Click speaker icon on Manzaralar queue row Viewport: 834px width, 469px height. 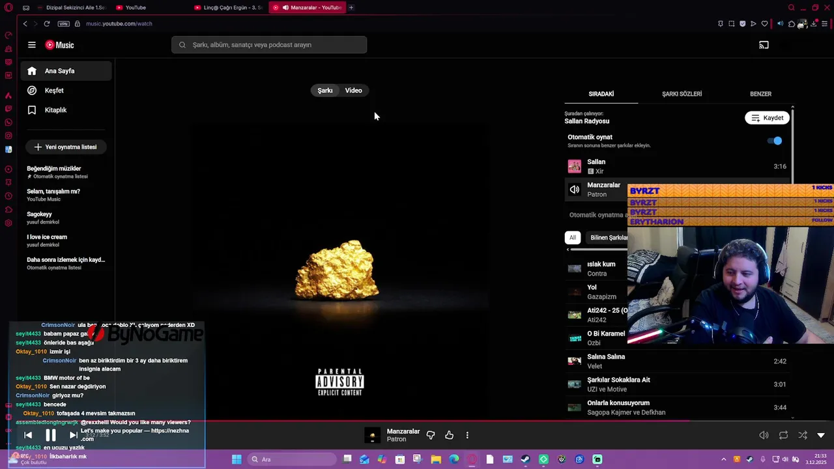click(x=574, y=190)
